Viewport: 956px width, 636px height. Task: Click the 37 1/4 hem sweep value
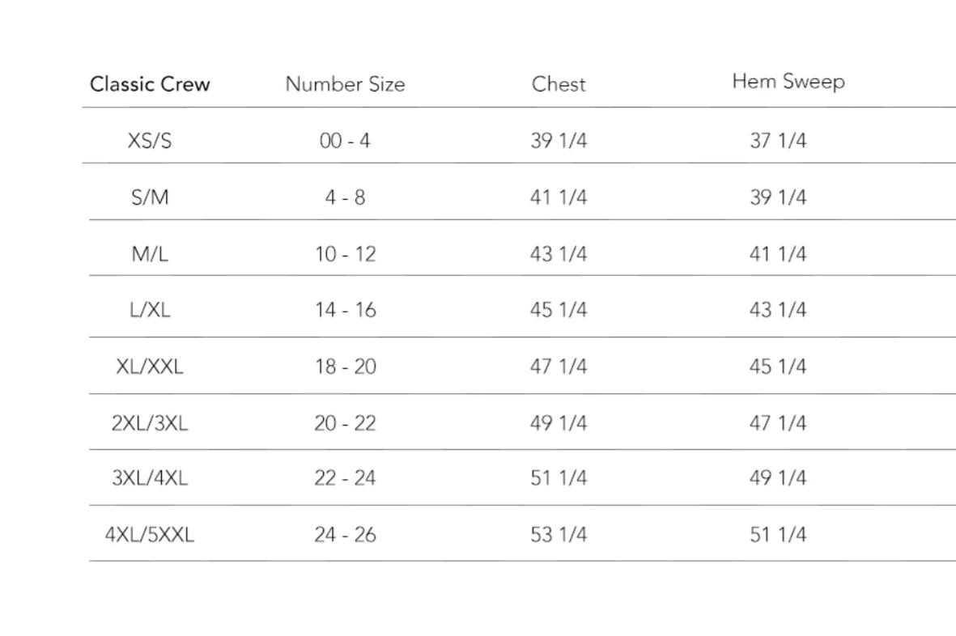coord(778,141)
